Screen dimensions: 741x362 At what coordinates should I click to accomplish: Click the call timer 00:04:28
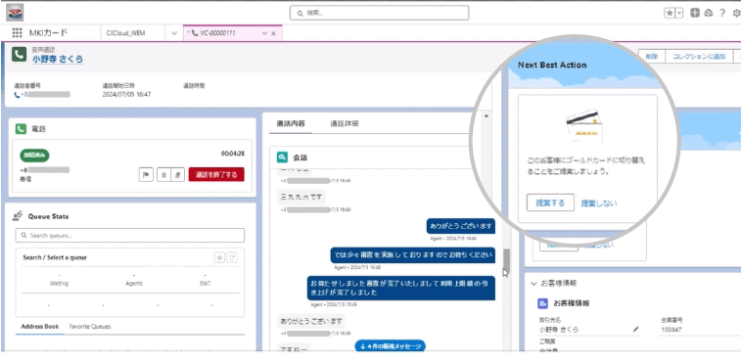[233, 154]
